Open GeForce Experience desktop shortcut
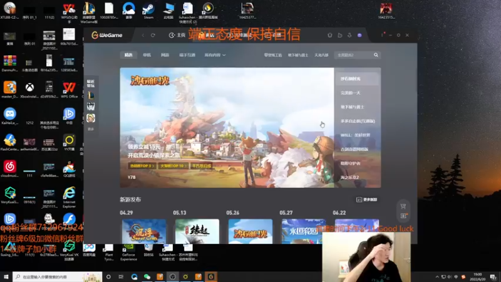This screenshot has height=282, width=501. pos(128,253)
